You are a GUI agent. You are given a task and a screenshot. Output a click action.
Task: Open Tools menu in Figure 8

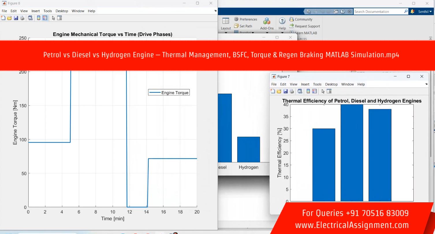(x=48, y=11)
